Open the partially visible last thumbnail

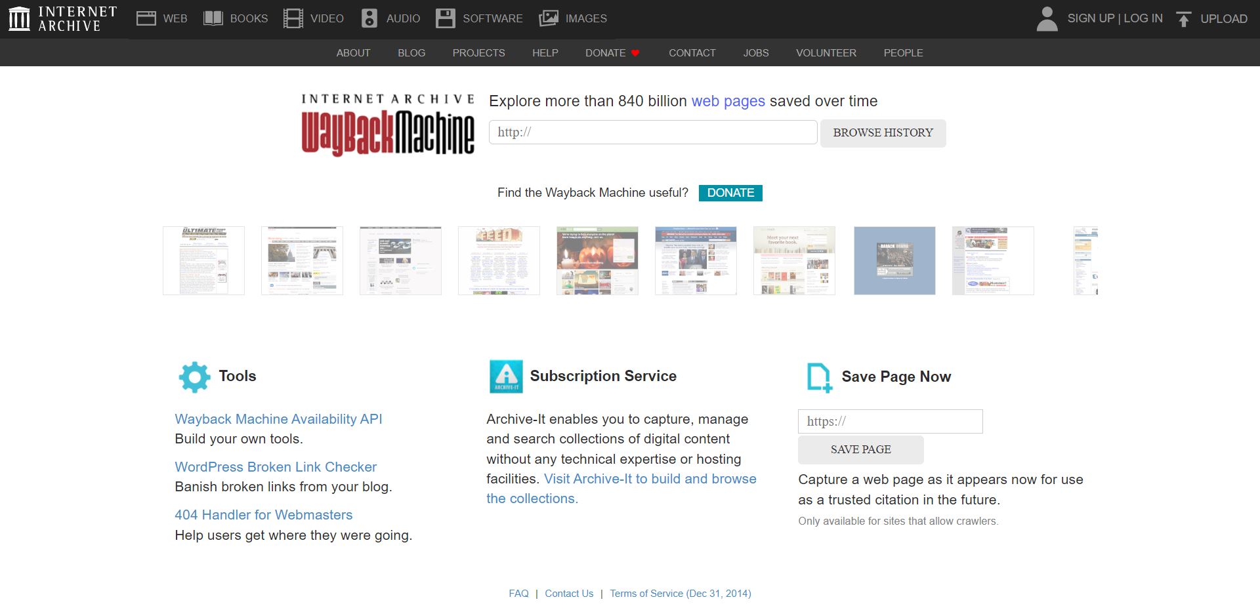[x=1086, y=261]
